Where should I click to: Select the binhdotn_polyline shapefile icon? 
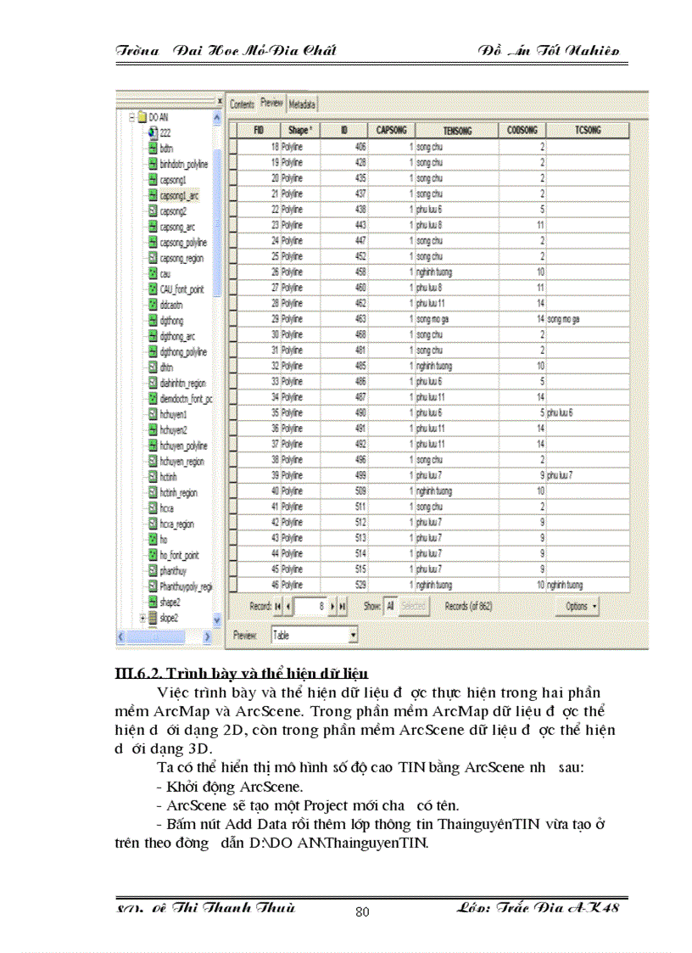(x=153, y=164)
